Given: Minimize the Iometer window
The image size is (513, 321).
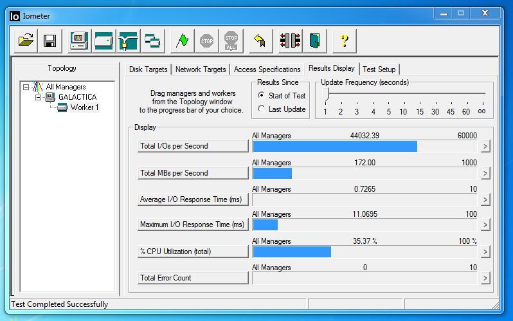Looking at the screenshot, I should click(x=444, y=14).
